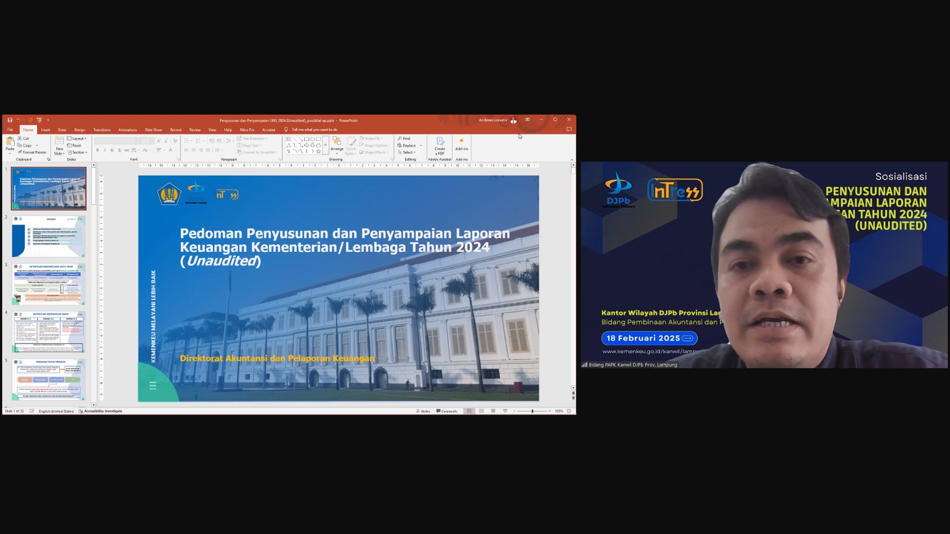950x534 pixels.
Task: Open the Transitions tab
Action: (x=102, y=130)
